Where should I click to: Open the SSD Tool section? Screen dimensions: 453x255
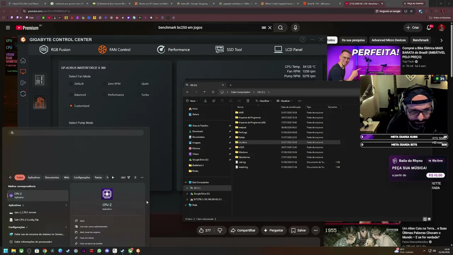[x=229, y=50]
